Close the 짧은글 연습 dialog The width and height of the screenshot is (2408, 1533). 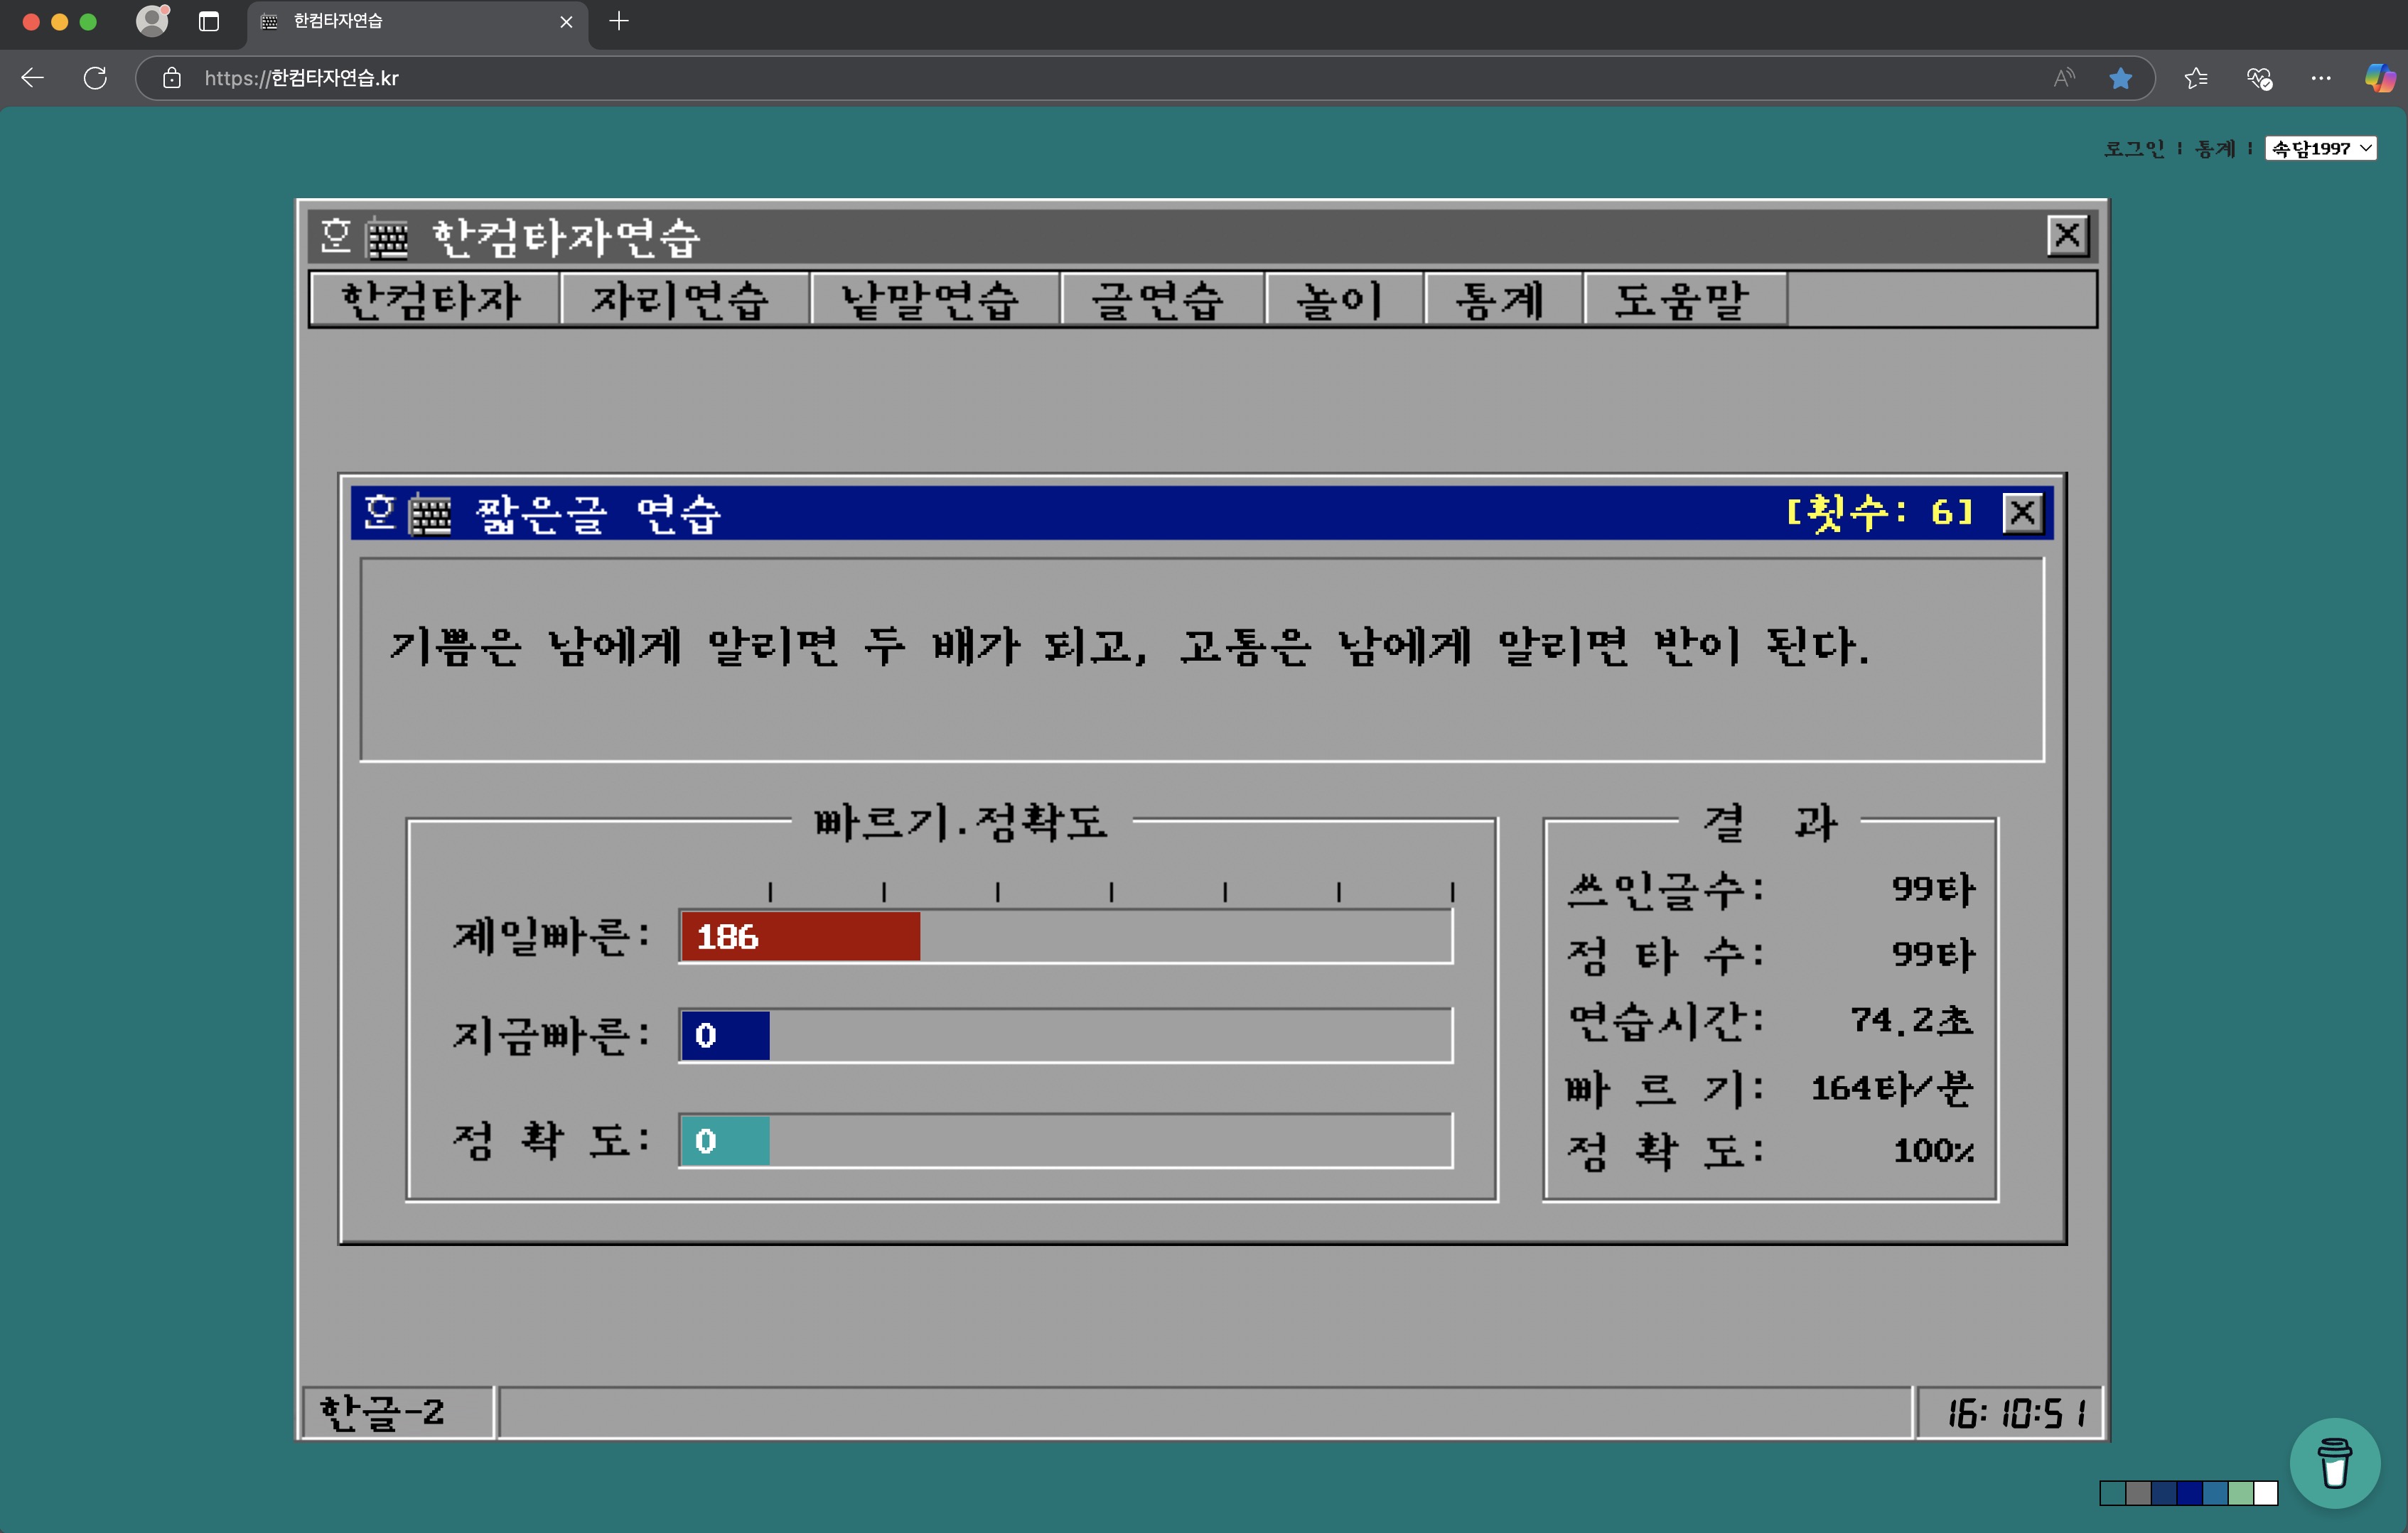click(x=2023, y=513)
